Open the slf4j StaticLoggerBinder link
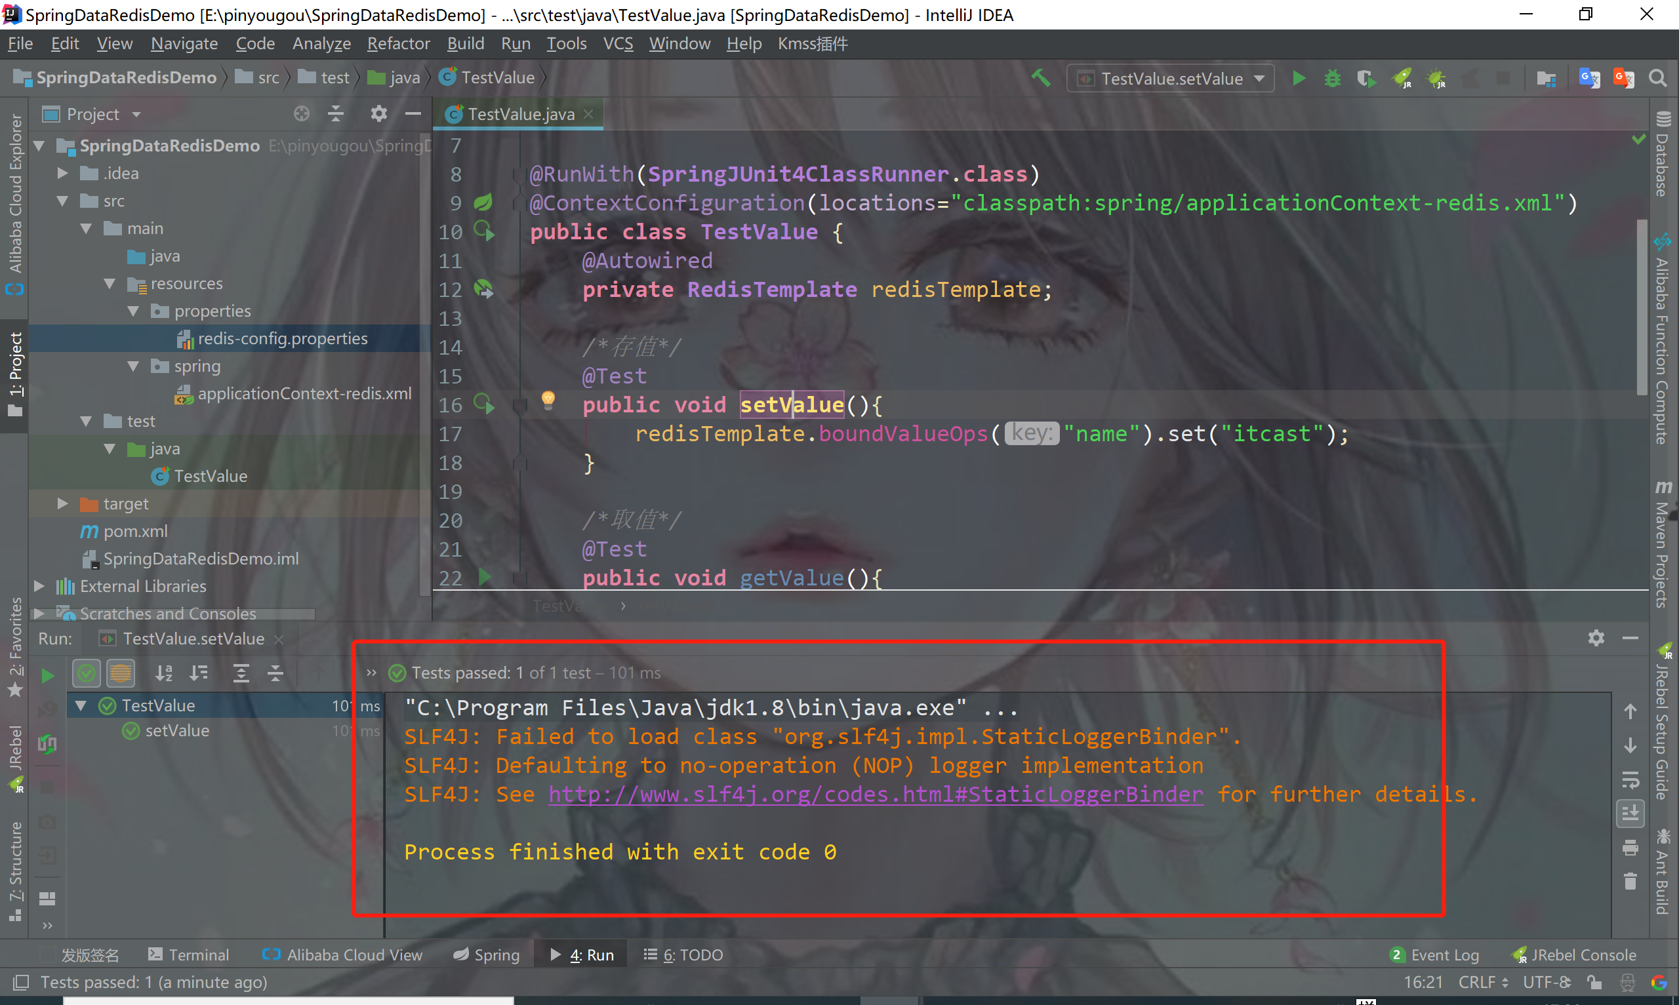This screenshot has height=1005, width=1679. pos(875,795)
